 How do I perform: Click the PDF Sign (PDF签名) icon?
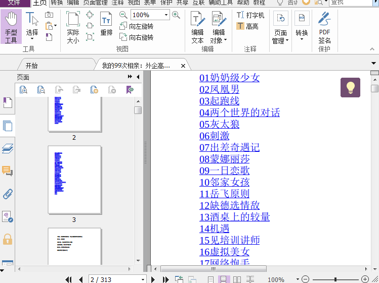(324, 27)
